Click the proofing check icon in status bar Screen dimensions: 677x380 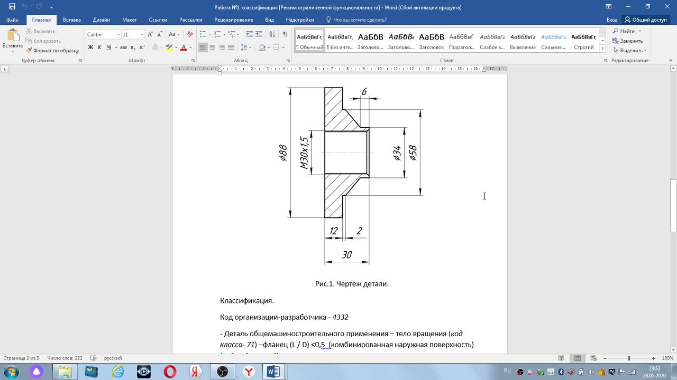click(x=94, y=358)
